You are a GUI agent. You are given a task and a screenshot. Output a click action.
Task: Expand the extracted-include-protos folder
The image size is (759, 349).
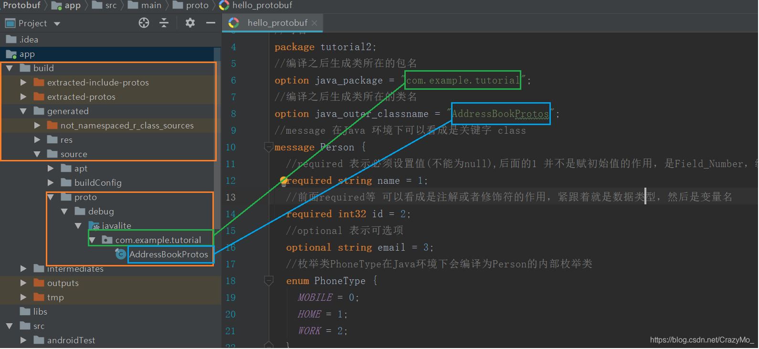tap(23, 83)
